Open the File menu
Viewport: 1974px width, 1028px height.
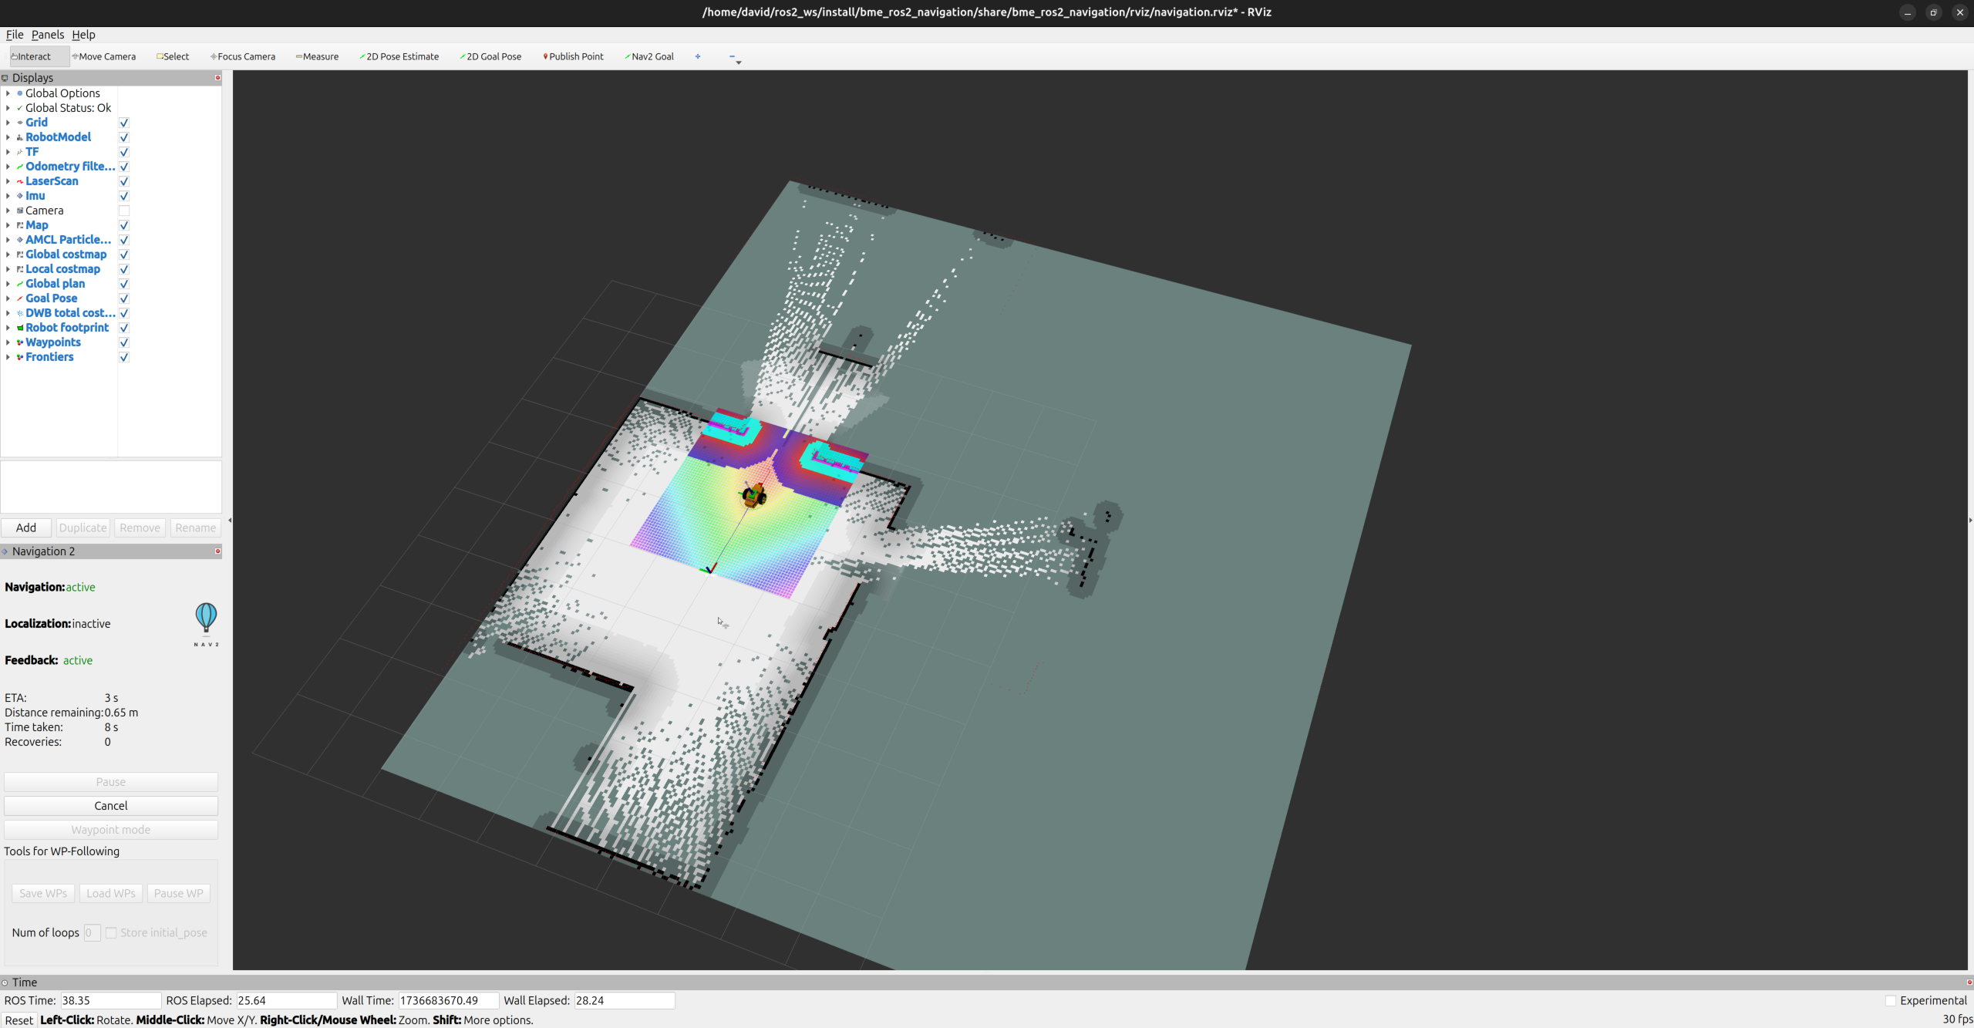(x=15, y=35)
